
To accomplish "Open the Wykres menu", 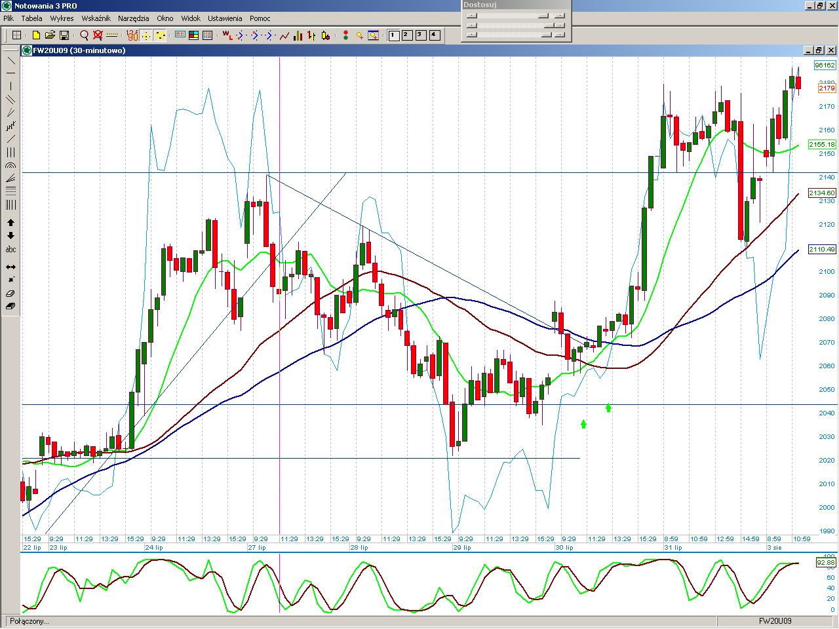I will click(62, 18).
